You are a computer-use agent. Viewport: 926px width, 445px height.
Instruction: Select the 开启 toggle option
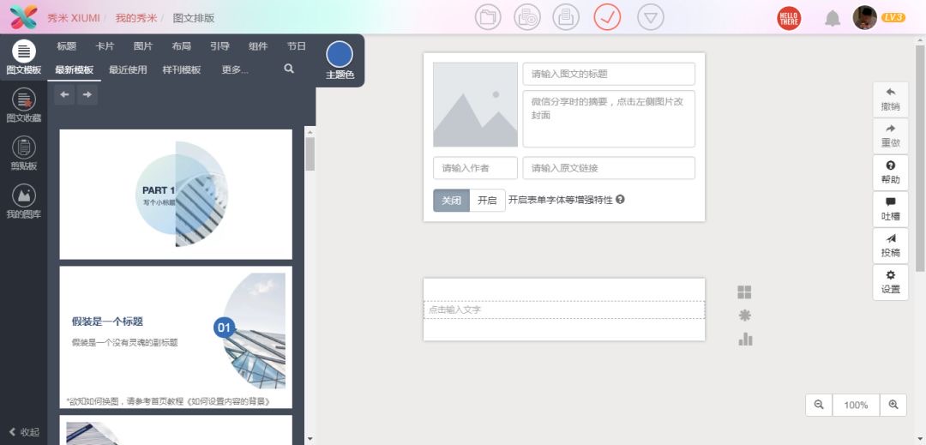click(487, 200)
